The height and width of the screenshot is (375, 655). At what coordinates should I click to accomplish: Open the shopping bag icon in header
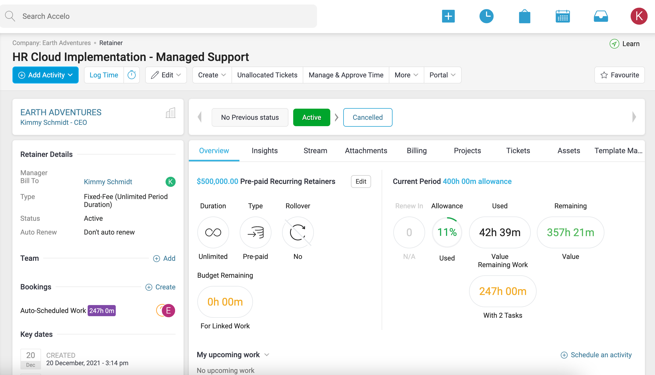tap(524, 16)
